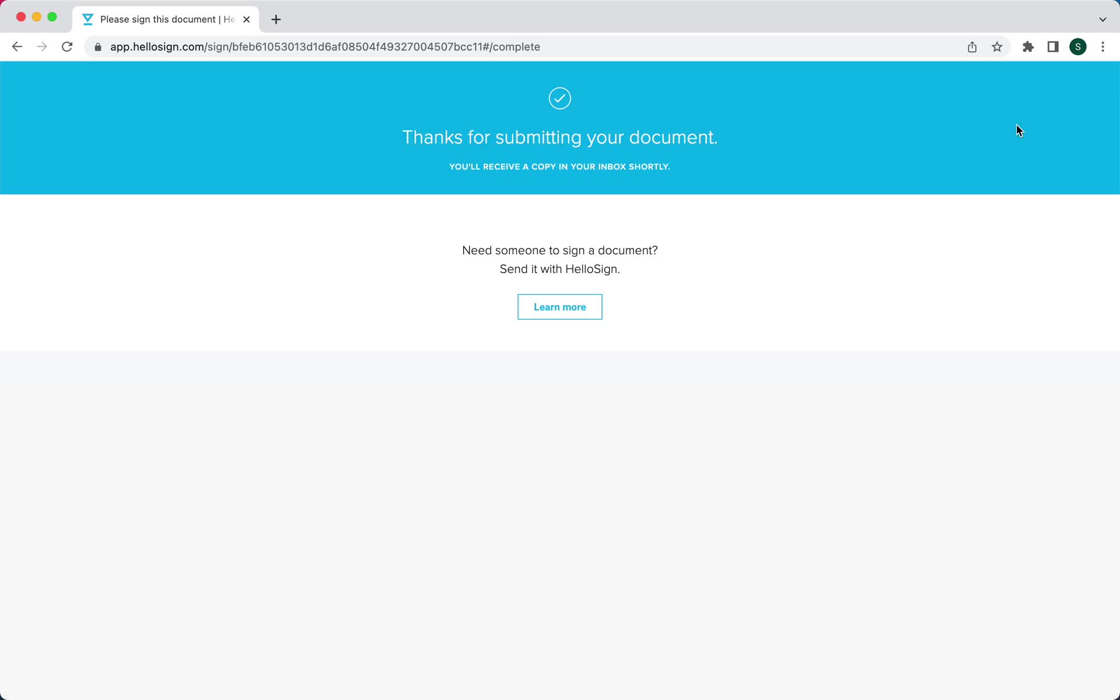Click the HelloSign tab favicon icon
Screen dimensions: 1120x700
(89, 19)
